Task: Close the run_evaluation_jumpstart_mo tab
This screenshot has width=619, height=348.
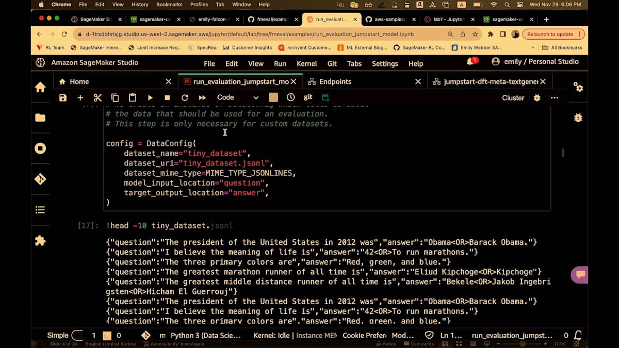Action: (x=294, y=81)
